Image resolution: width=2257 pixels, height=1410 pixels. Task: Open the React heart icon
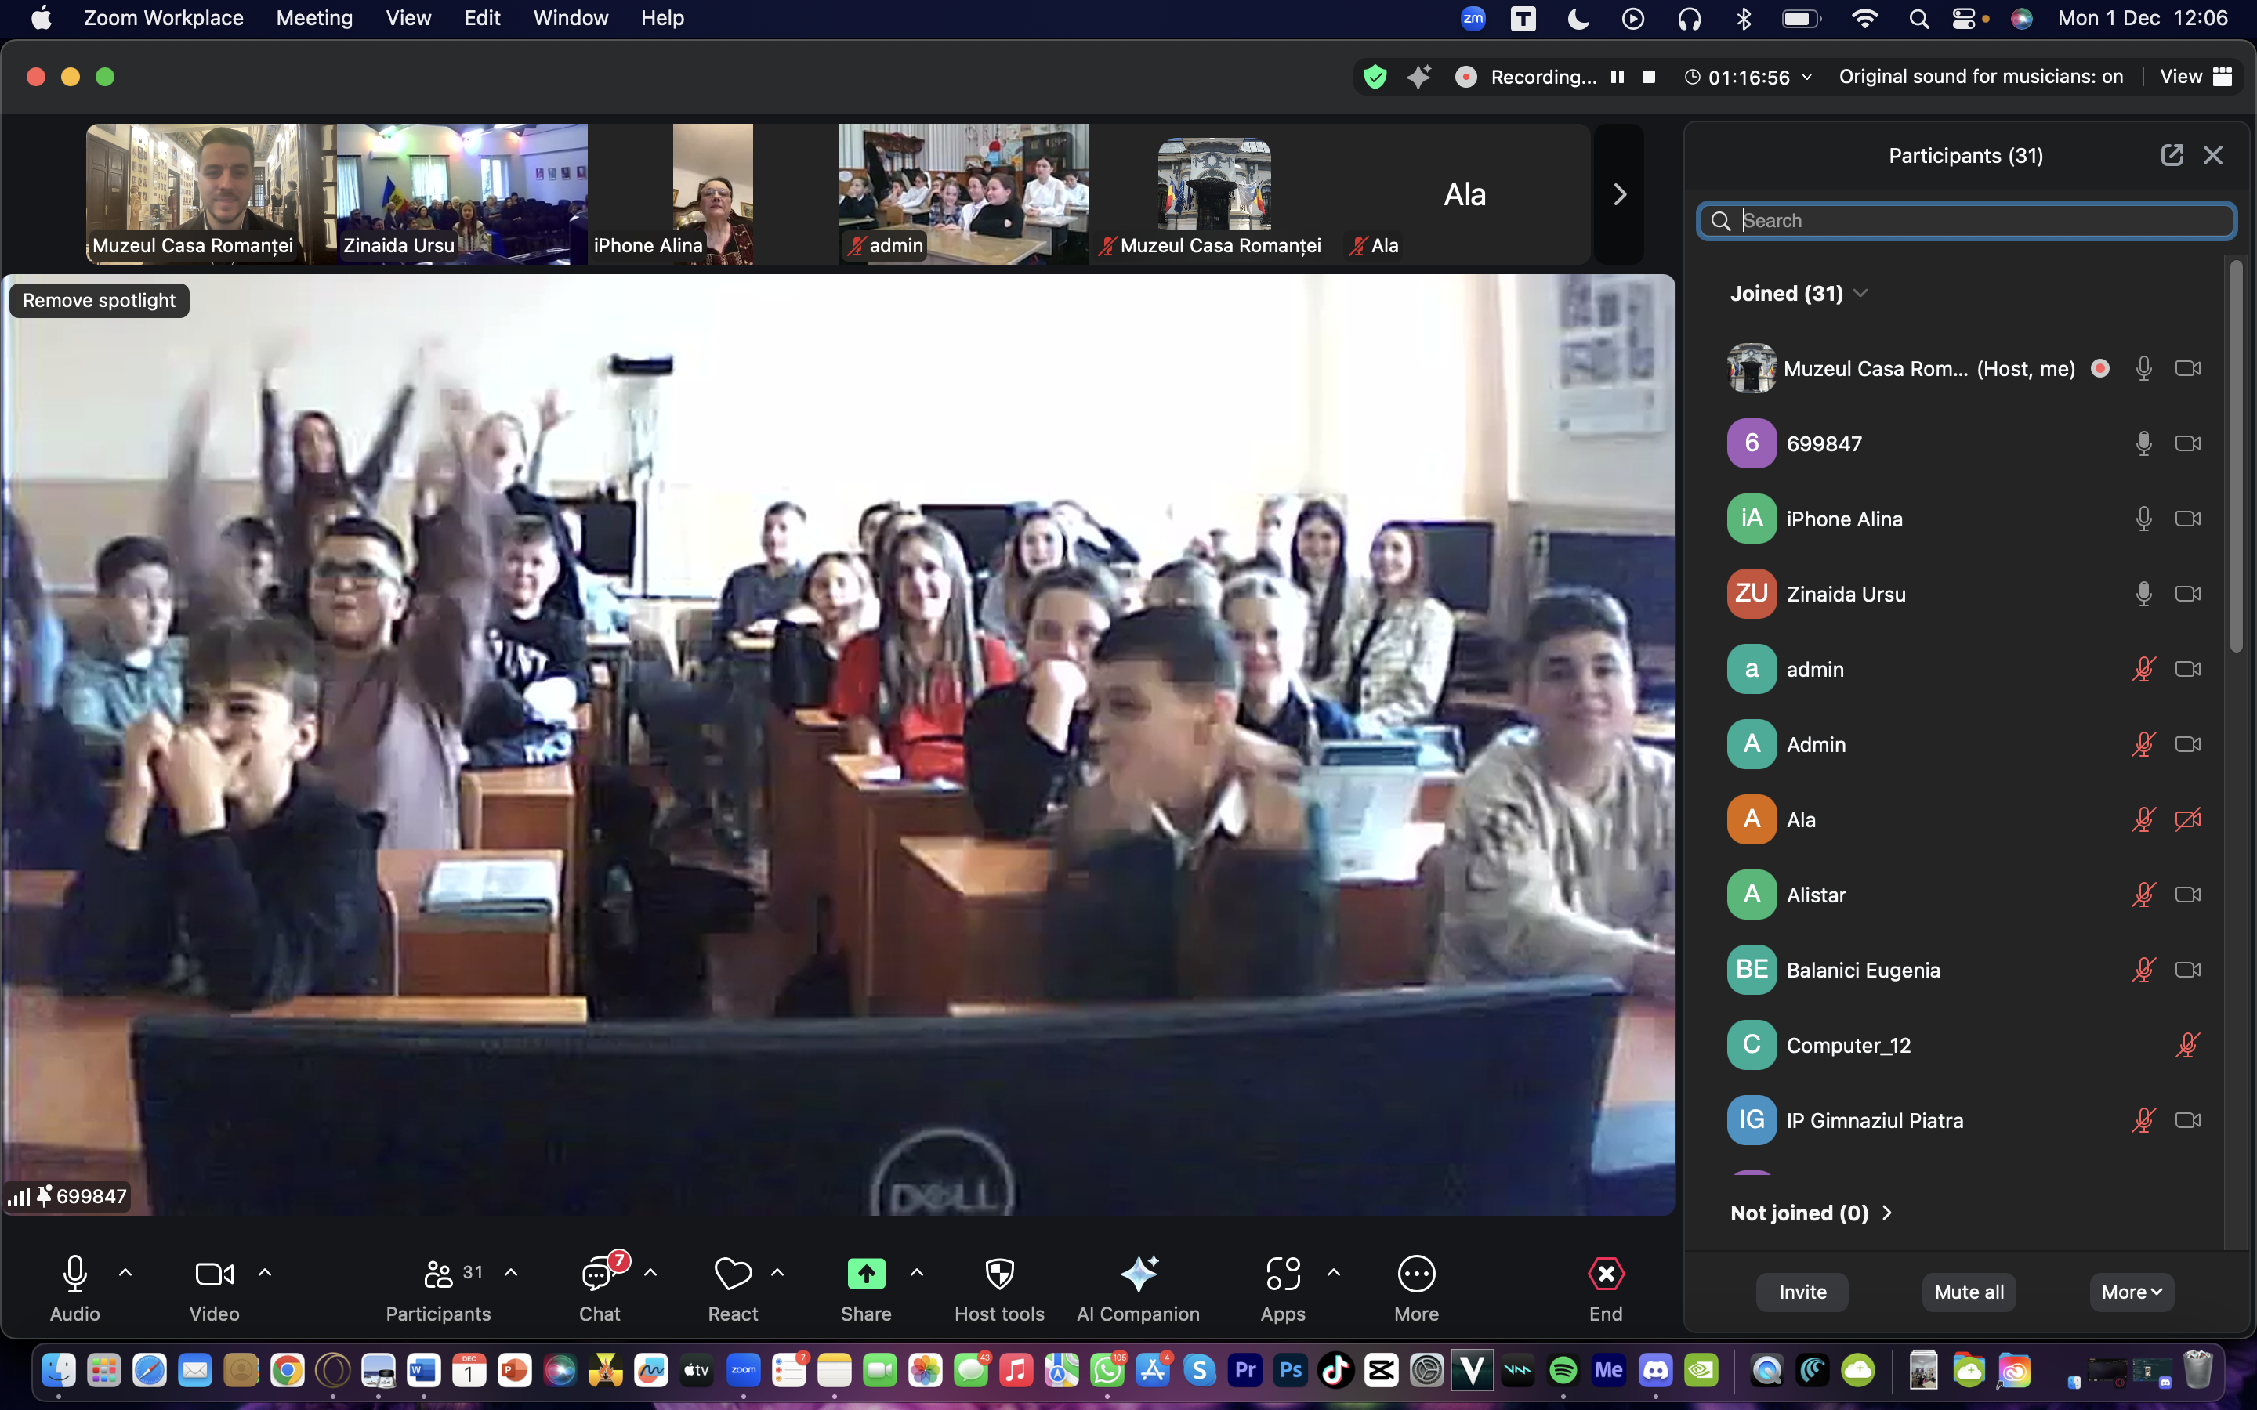(732, 1274)
